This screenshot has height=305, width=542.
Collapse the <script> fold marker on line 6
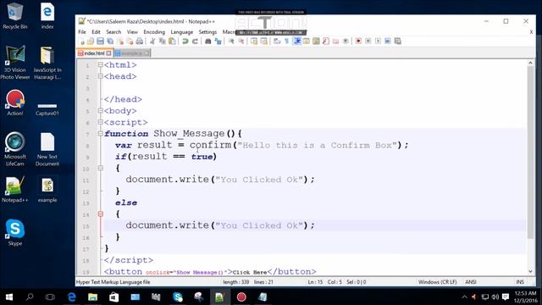(x=100, y=122)
